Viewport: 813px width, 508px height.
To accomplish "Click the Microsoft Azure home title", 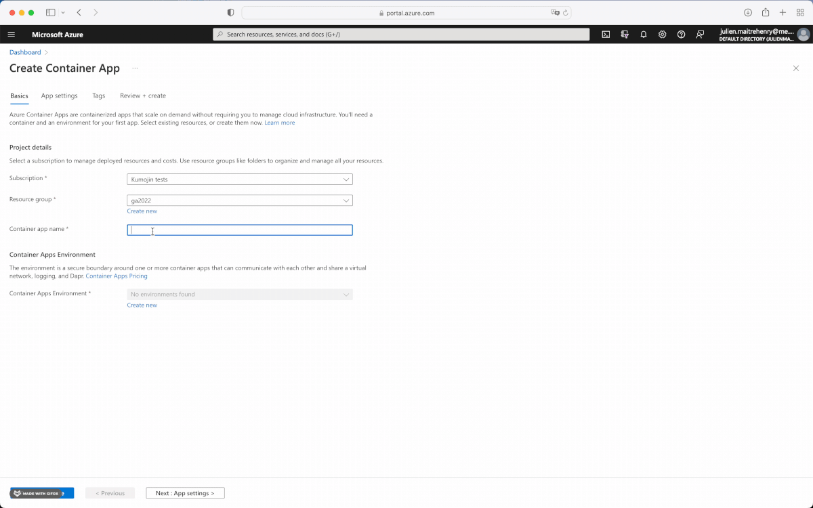I will coord(58,35).
